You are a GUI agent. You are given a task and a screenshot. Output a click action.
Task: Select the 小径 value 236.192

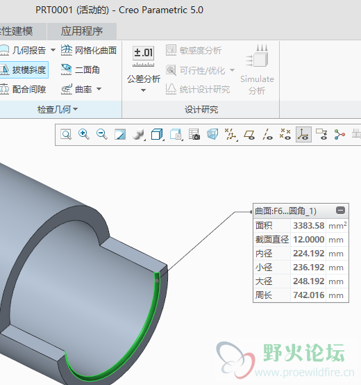click(x=308, y=268)
